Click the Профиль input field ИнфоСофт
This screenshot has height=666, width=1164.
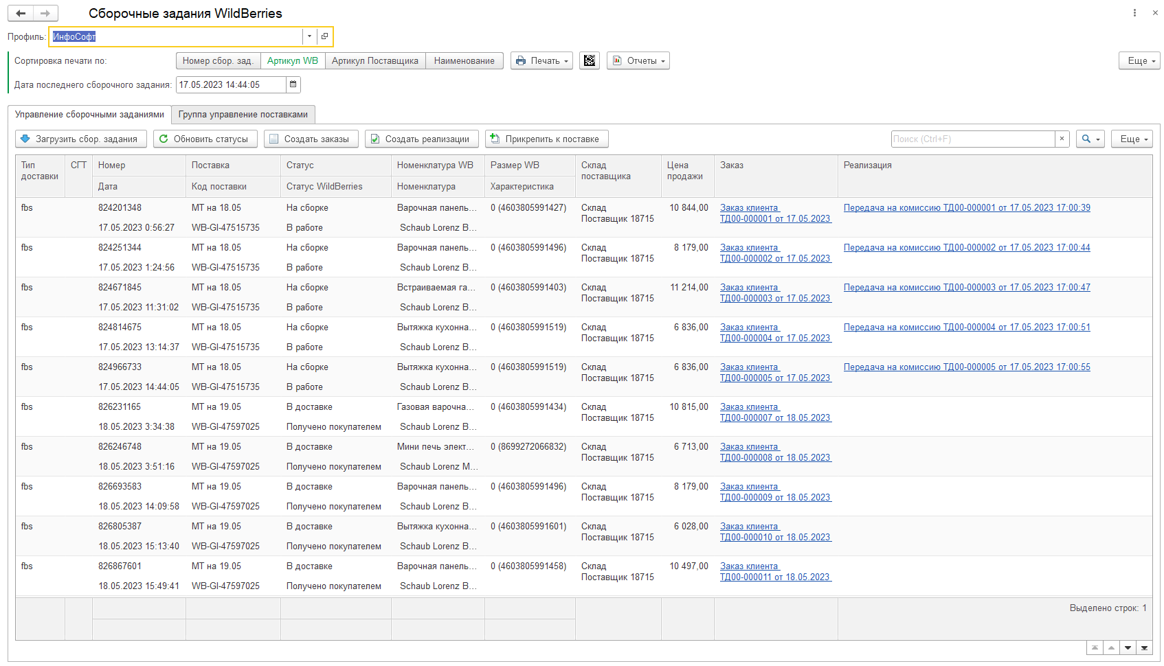177,36
